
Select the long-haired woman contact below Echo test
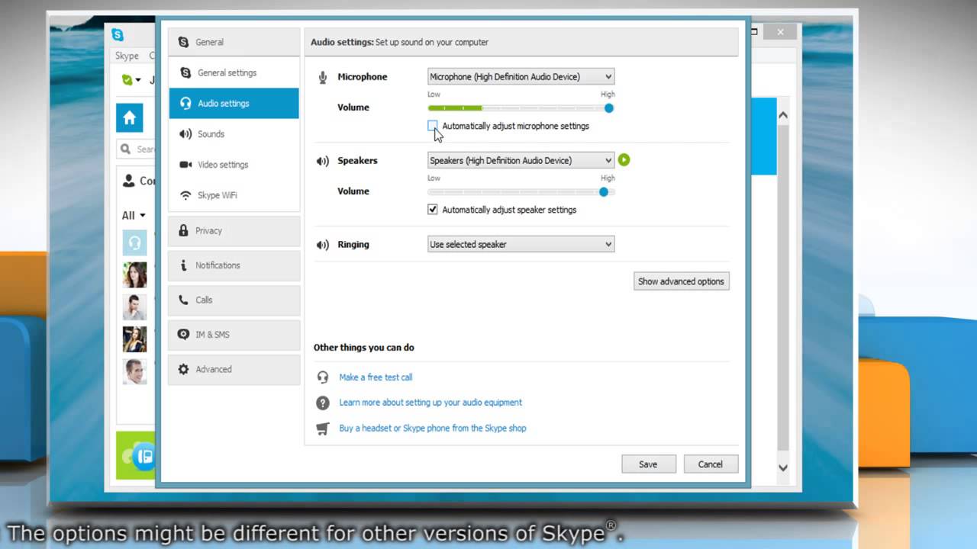pos(135,275)
